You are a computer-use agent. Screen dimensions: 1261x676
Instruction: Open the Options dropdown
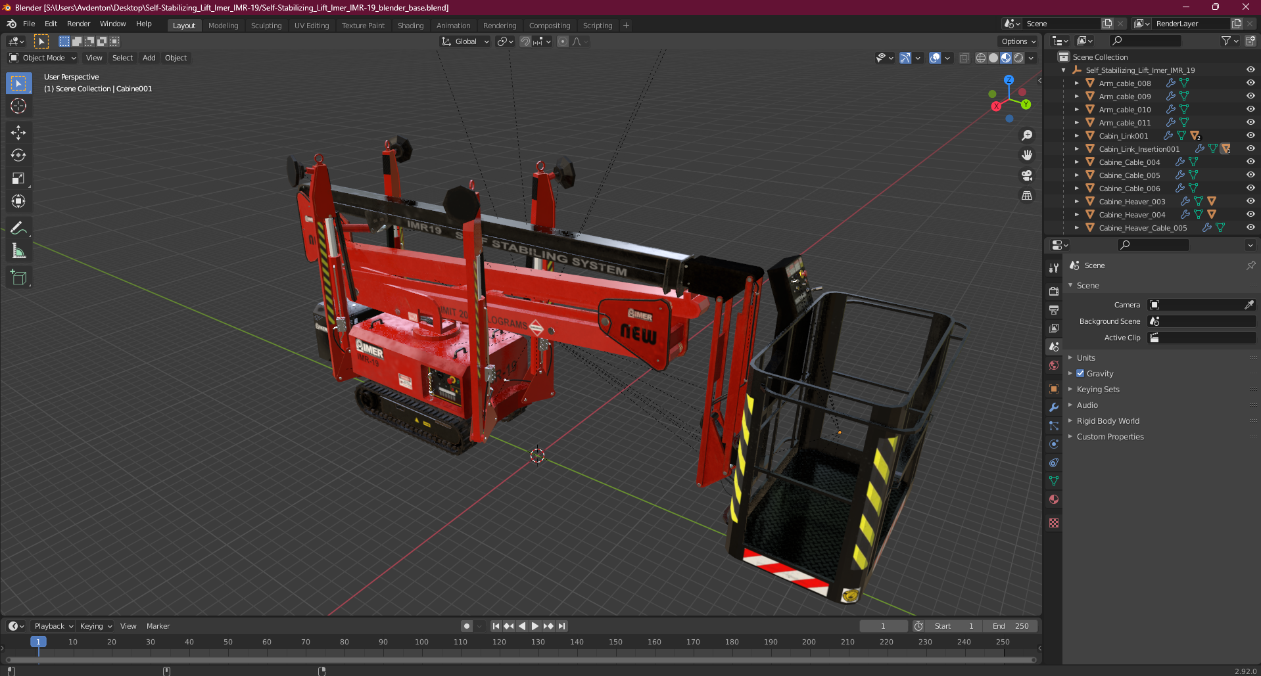coord(1018,41)
